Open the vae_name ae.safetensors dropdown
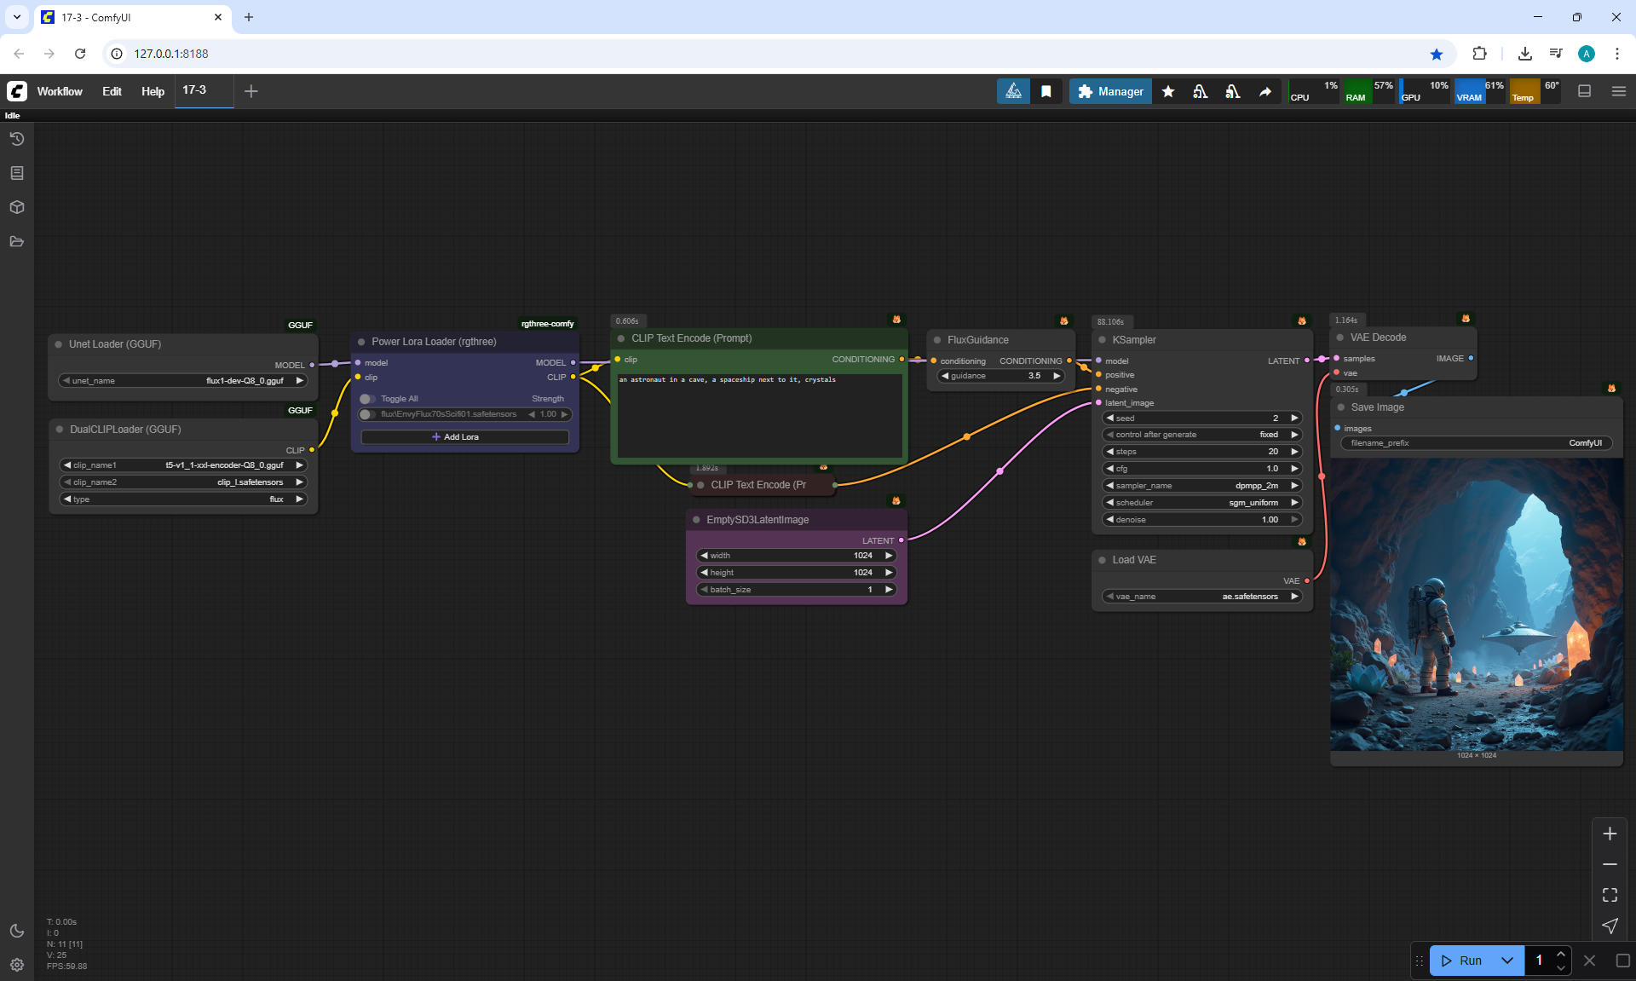The width and height of the screenshot is (1636, 981). (1201, 597)
